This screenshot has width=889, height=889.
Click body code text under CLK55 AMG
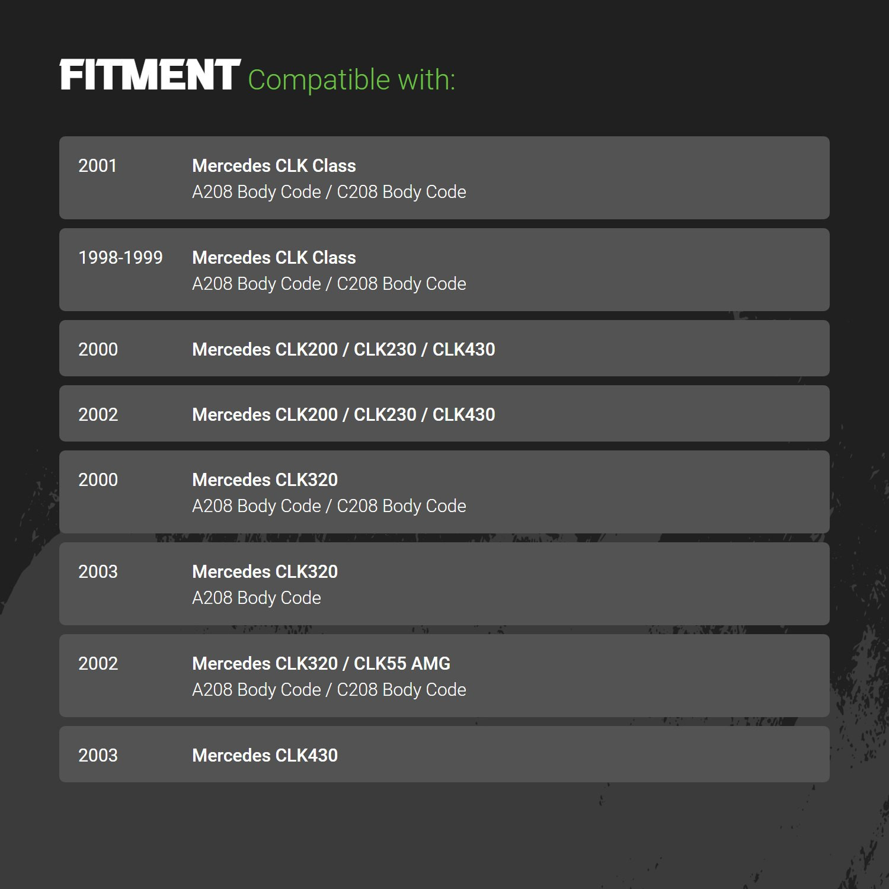click(329, 690)
